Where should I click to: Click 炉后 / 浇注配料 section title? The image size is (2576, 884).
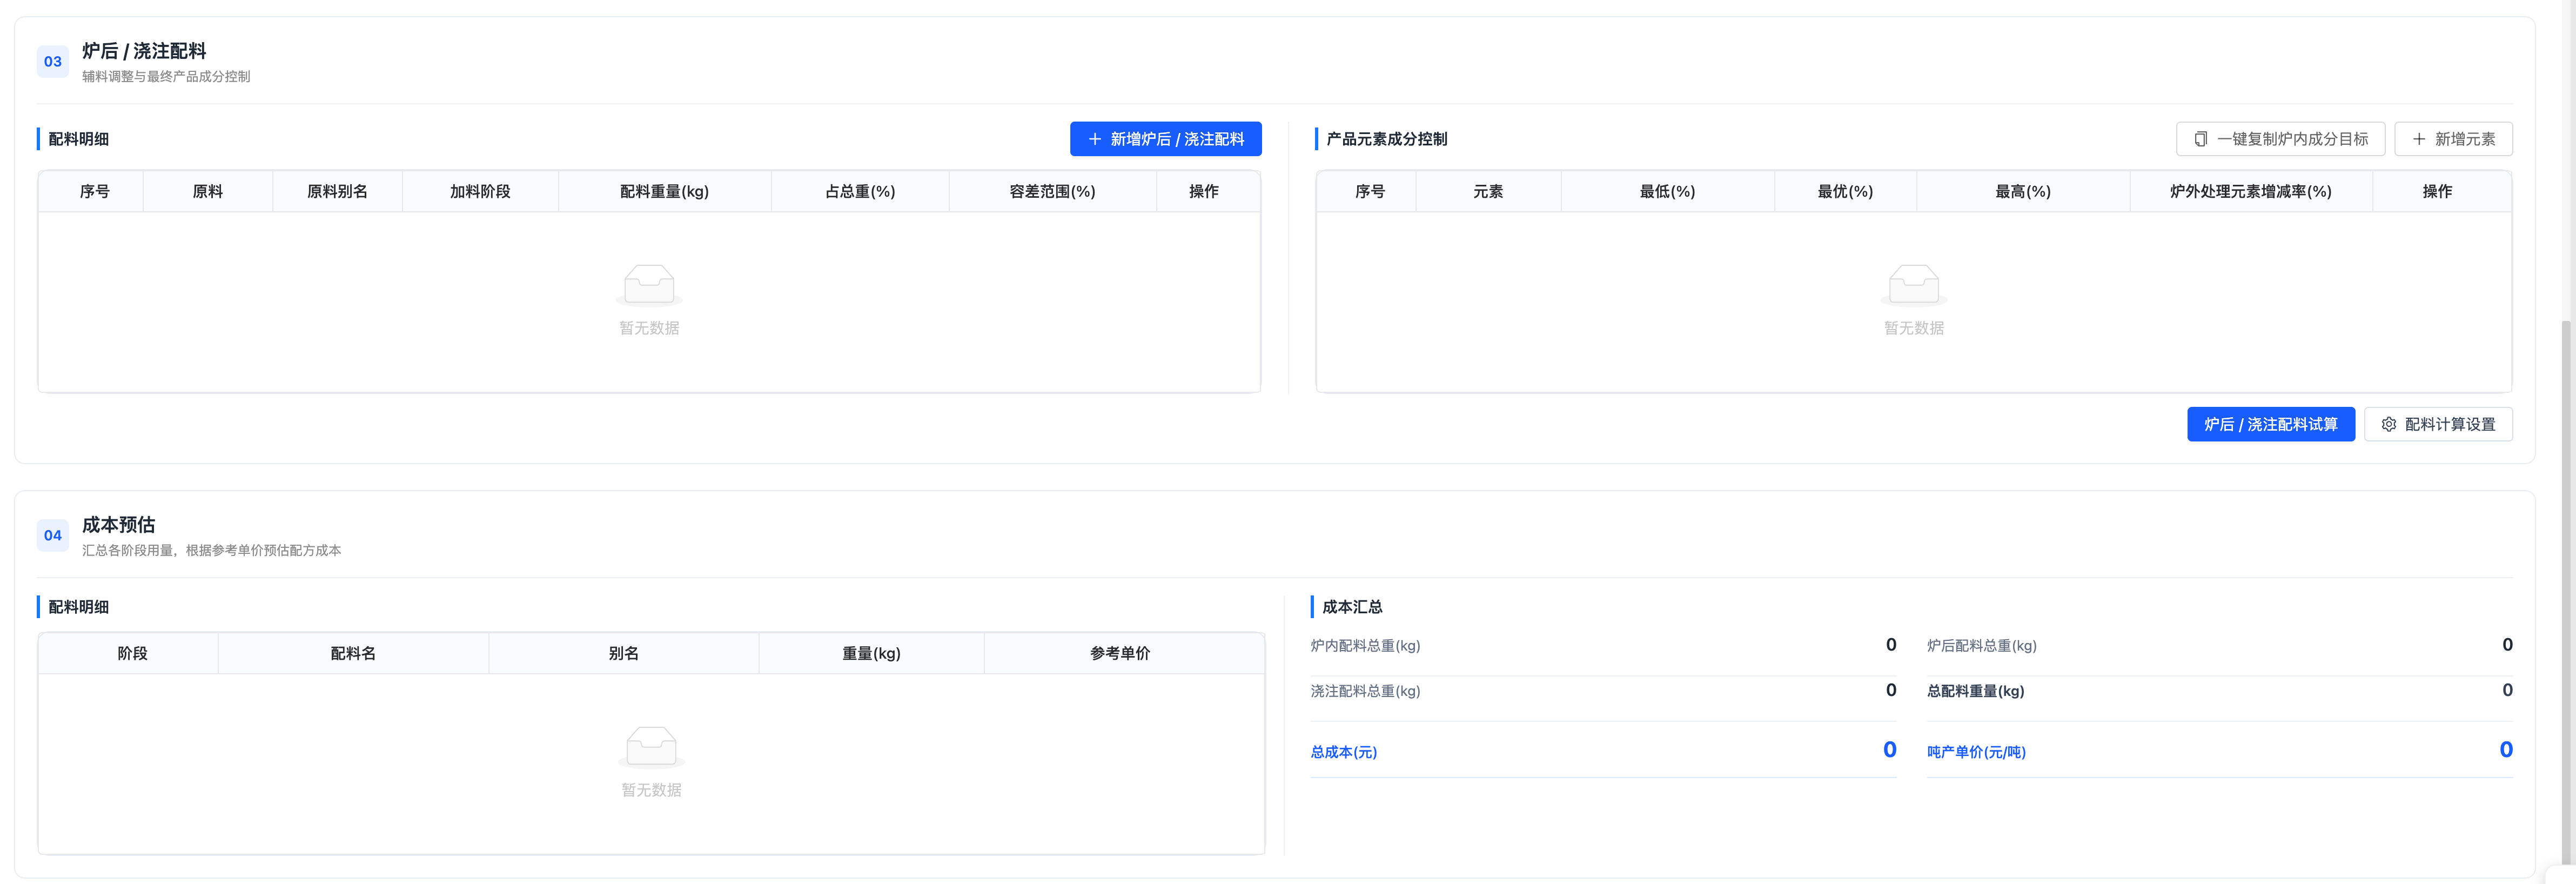point(144,51)
